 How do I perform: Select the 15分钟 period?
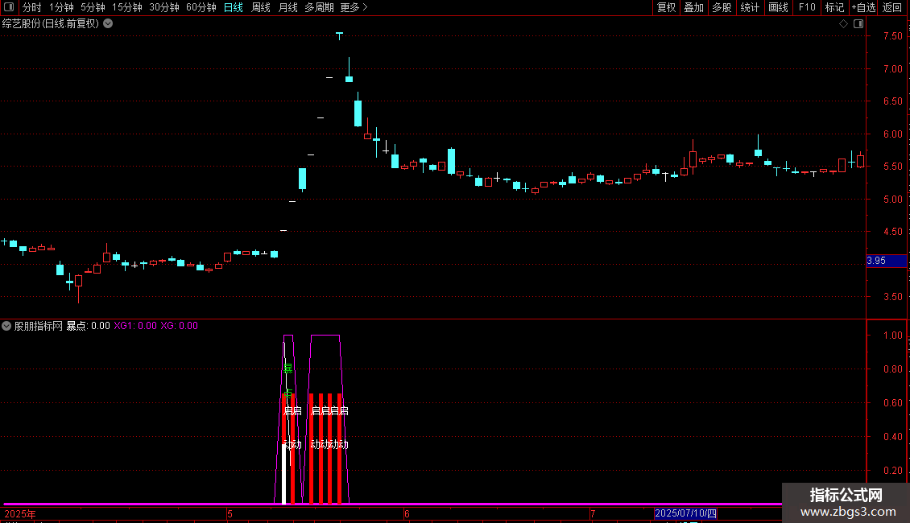click(127, 7)
